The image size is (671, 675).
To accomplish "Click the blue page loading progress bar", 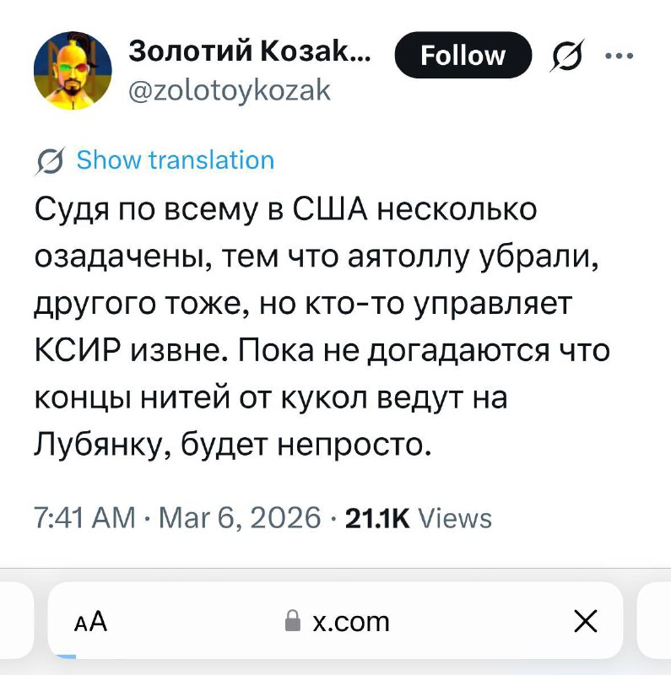I will (x=64, y=656).
